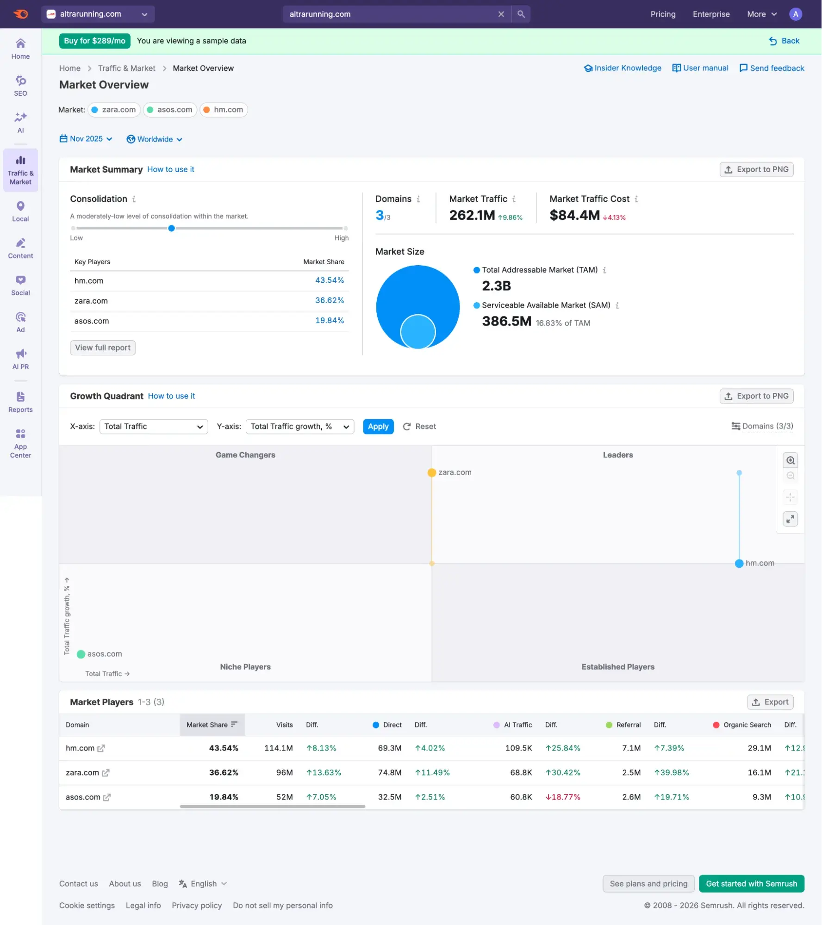Open the Y-axis traffic growth dropdown
This screenshot has width=822, height=925.
(300, 426)
